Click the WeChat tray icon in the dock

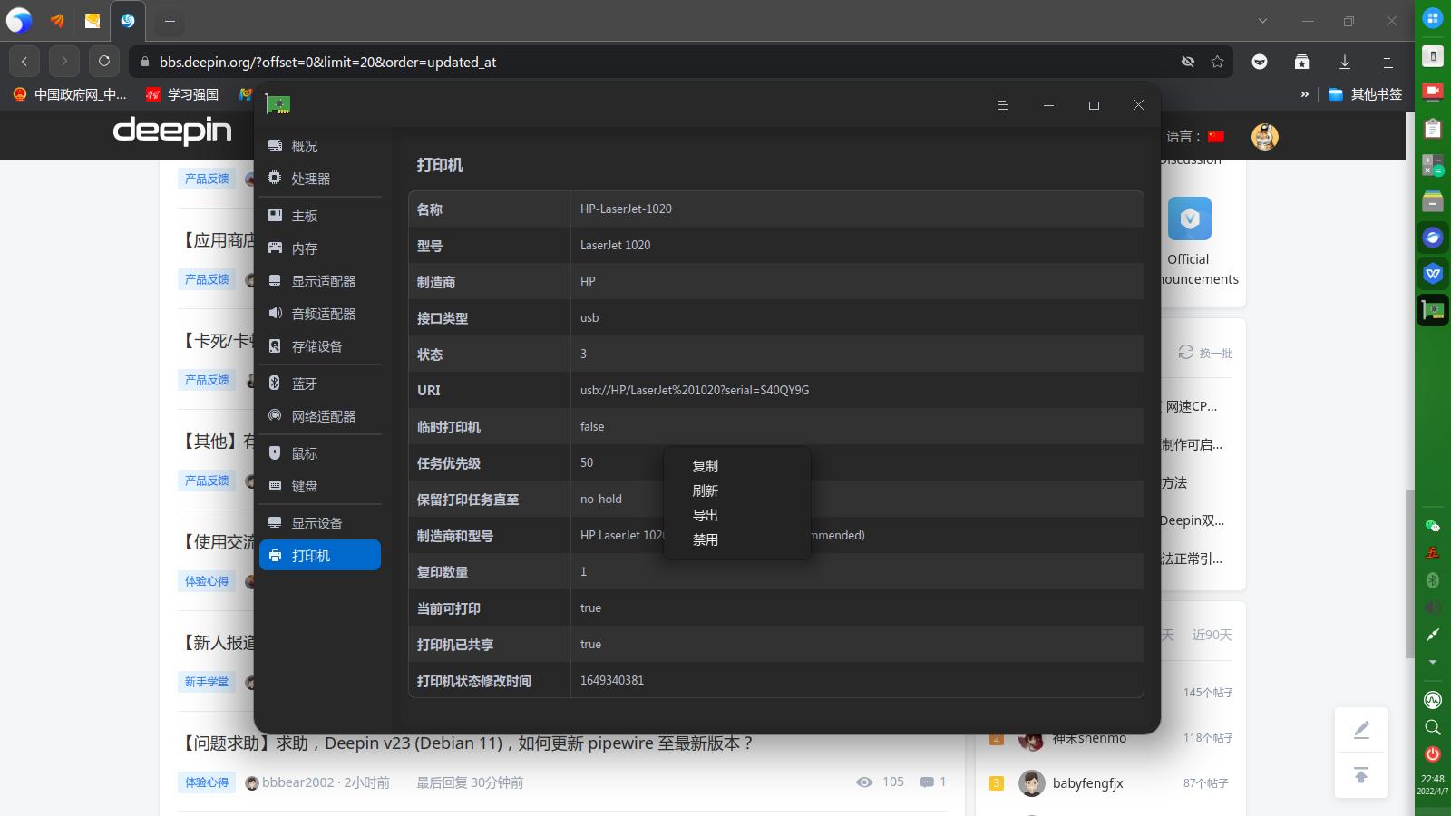tap(1433, 526)
